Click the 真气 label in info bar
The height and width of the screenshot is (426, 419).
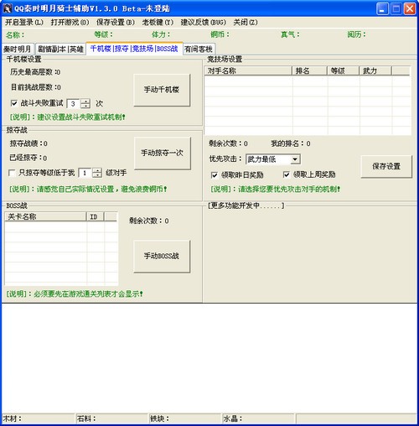[290, 34]
